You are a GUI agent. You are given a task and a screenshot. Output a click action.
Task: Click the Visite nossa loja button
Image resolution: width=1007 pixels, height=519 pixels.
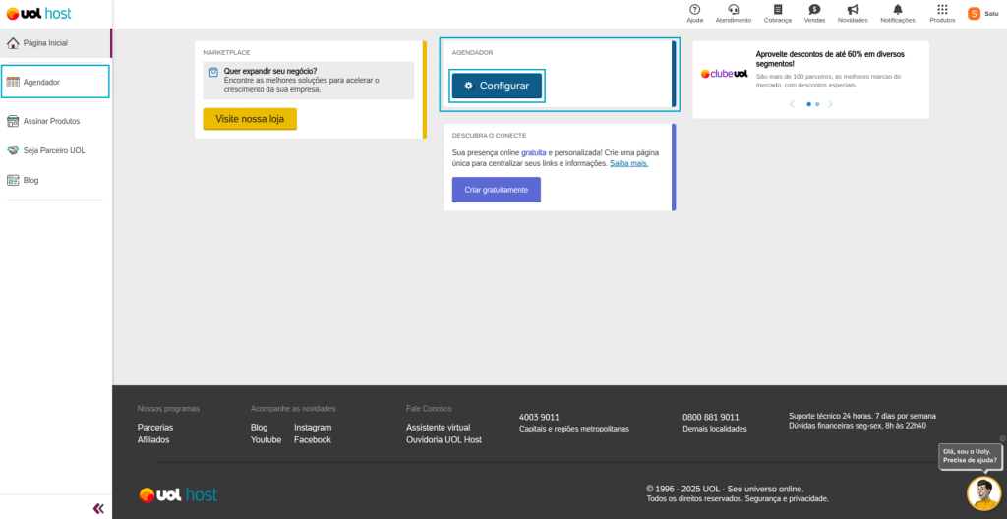(x=250, y=118)
